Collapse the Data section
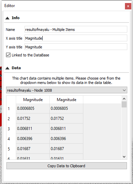This screenshot has height=184, width=133. (x=7, y=68)
